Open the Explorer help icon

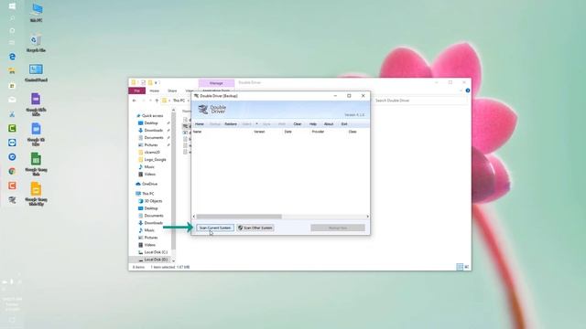[468, 90]
